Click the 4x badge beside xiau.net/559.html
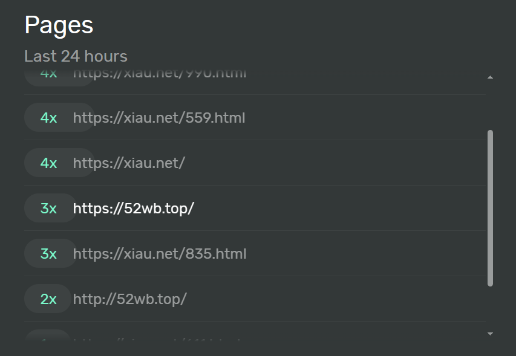Viewport: 516px width, 356px height. 49,118
